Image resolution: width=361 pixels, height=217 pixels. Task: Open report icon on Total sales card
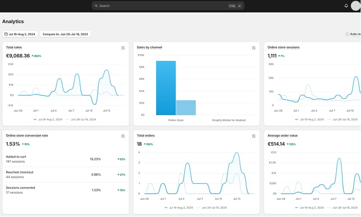coord(123,48)
